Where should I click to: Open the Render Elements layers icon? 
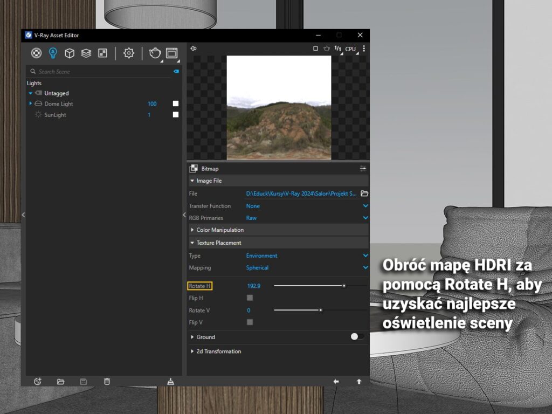[x=86, y=53]
